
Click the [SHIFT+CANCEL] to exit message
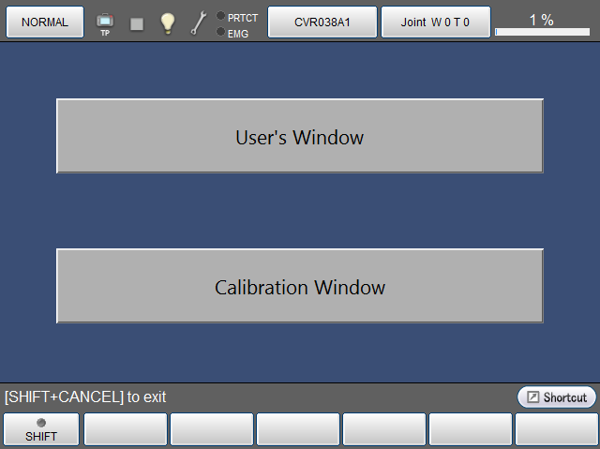click(85, 397)
